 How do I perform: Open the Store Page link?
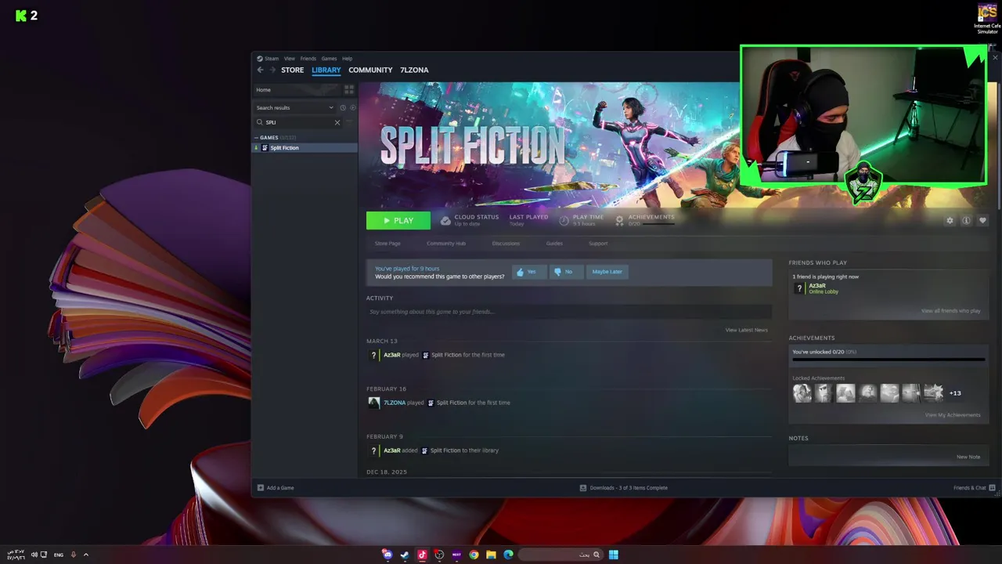point(387,244)
